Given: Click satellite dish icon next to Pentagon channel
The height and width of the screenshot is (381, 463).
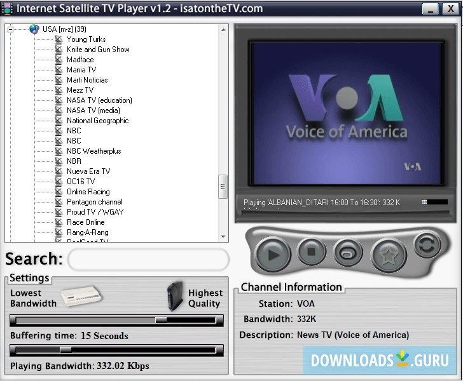Looking at the screenshot, I should pyautogui.click(x=59, y=202).
